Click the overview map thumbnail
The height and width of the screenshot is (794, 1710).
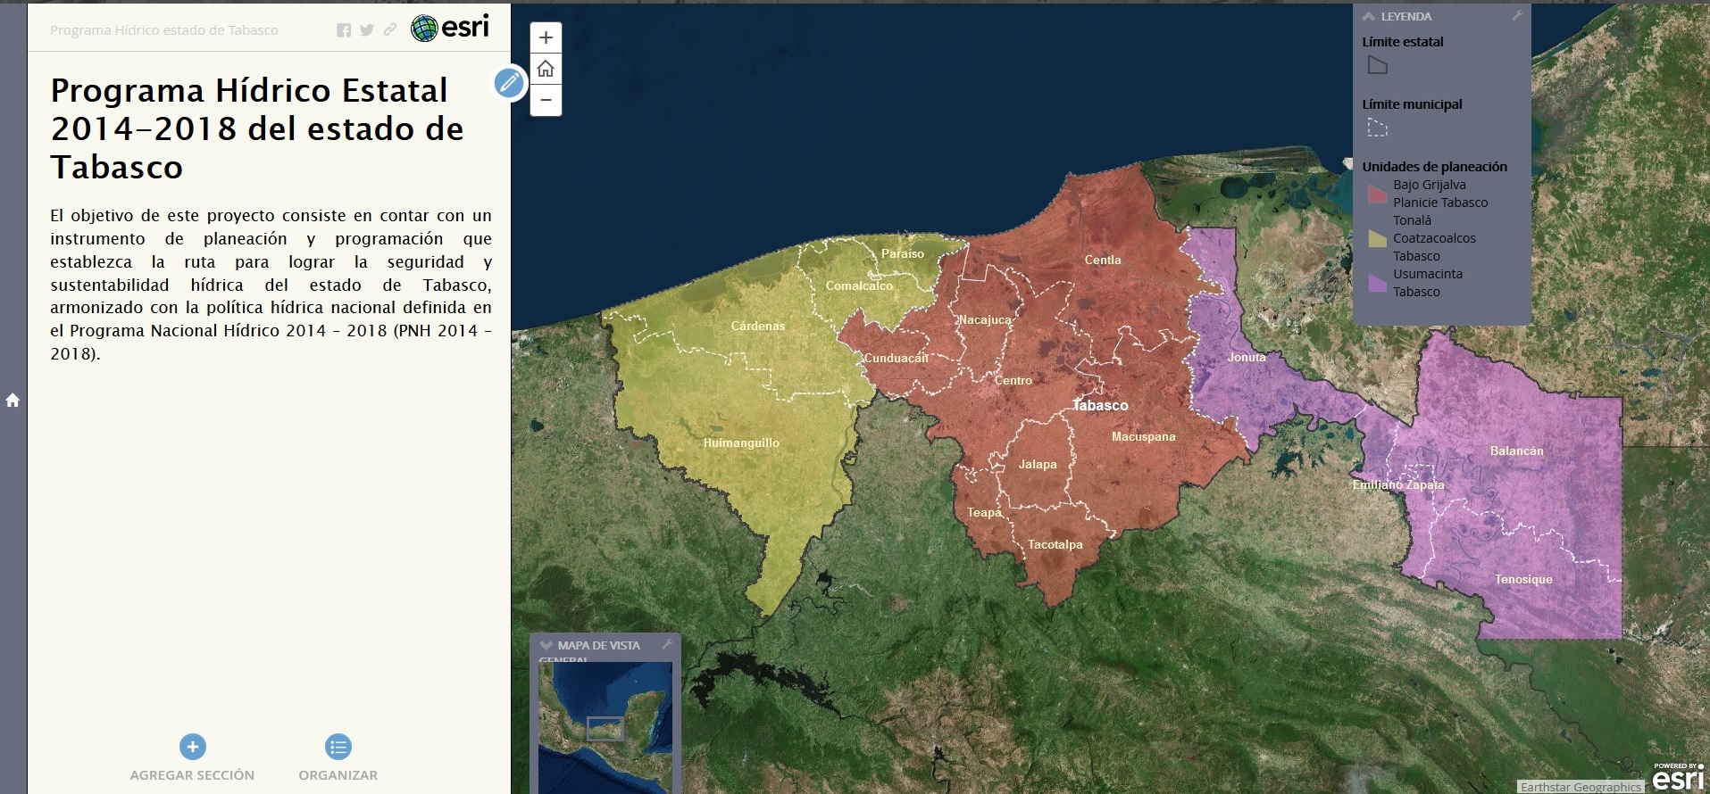[x=605, y=726]
